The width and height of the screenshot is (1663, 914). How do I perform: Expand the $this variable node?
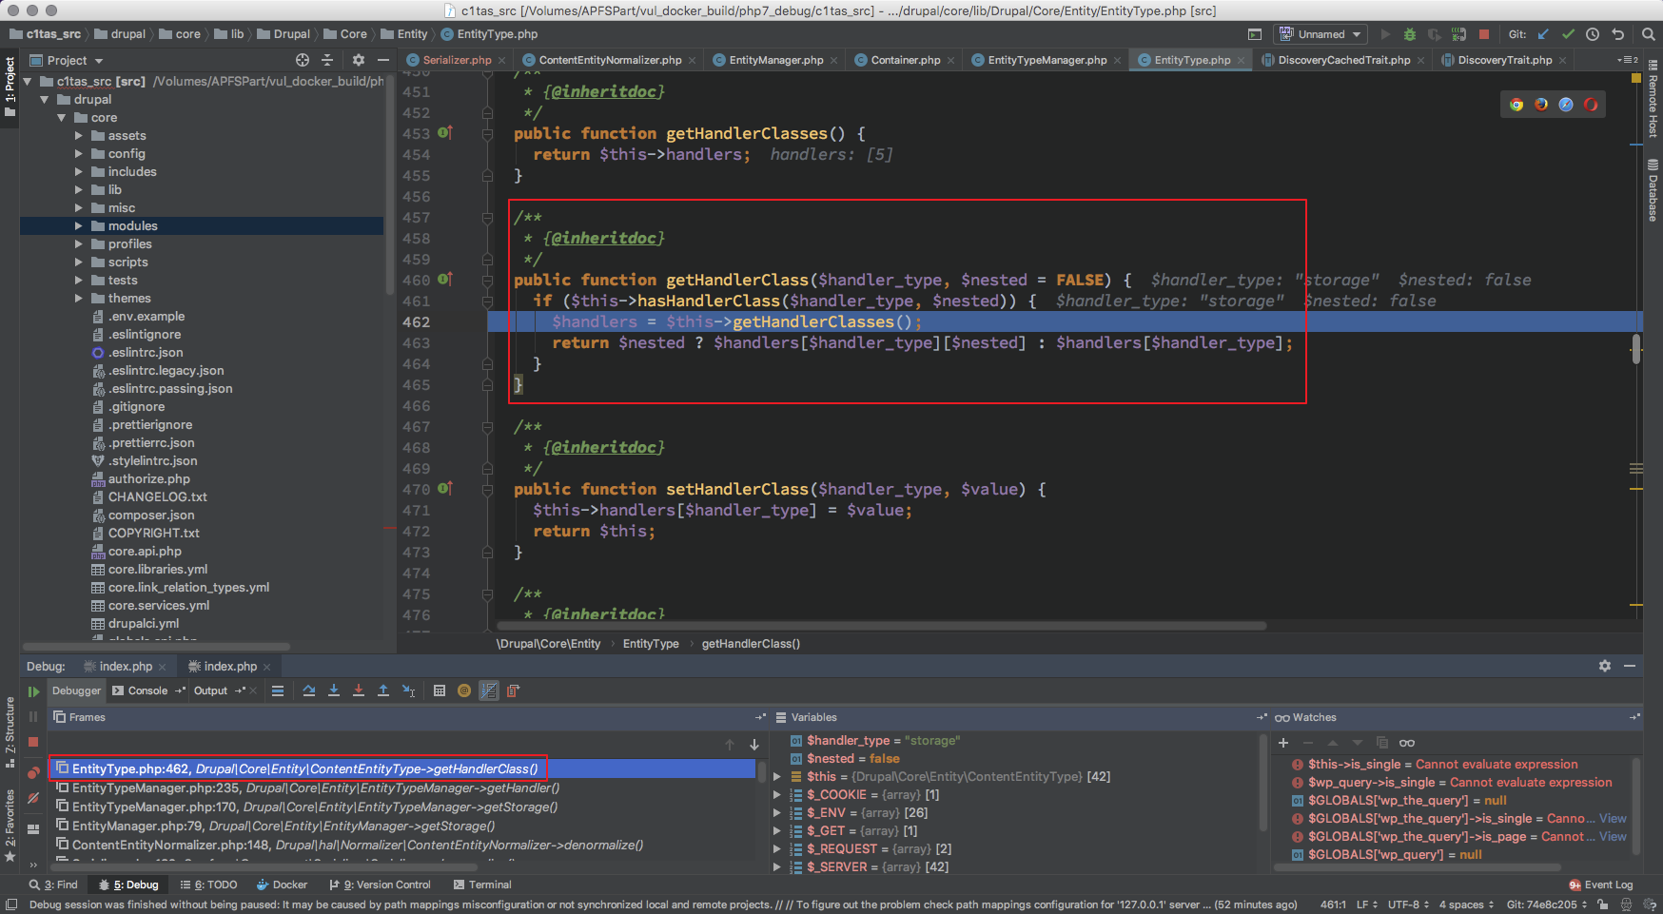click(x=777, y=777)
